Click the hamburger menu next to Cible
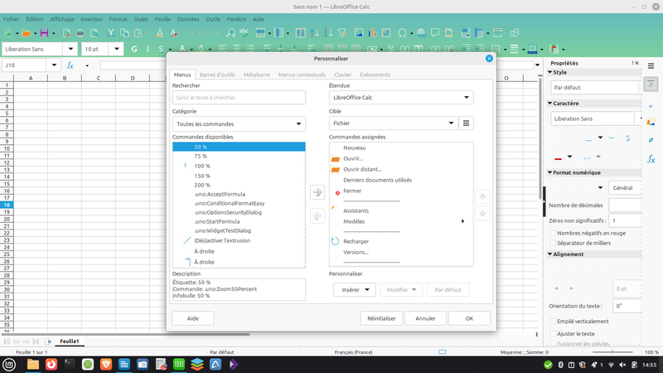This screenshot has height=373, width=663. (x=466, y=123)
